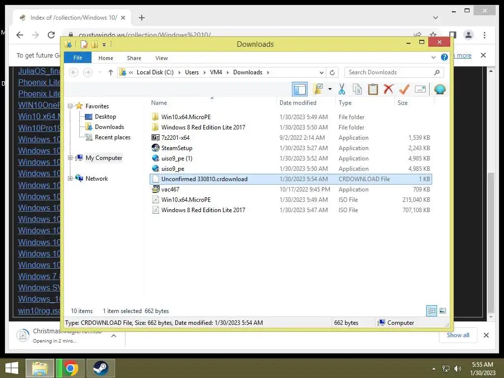Select the Win10.x64.MicroPE ISO file

(186, 200)
